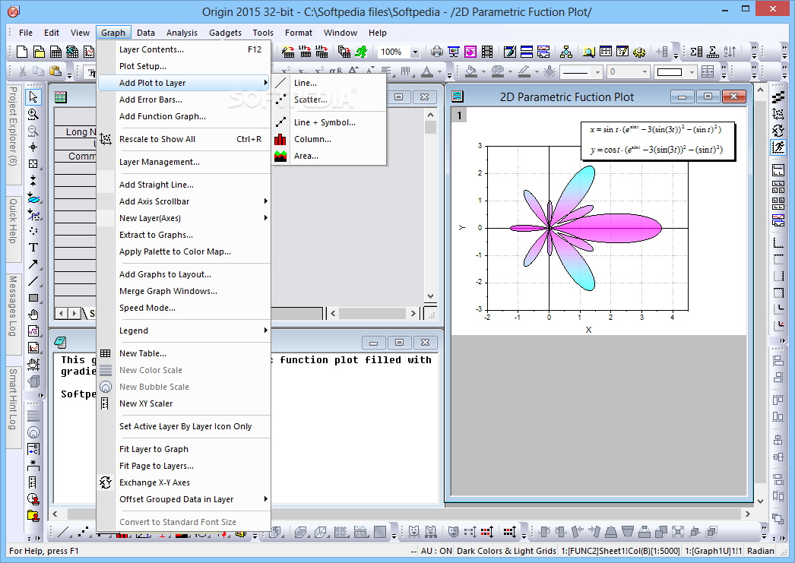Select the Screen Reader crosshair tool
The width and height of the screenshot is (795, 563).
(x=33, y=147)
